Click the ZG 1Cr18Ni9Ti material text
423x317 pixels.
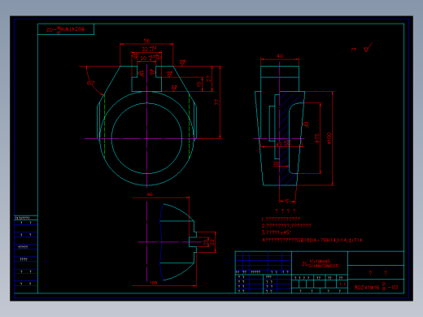[x=321, y=263]
